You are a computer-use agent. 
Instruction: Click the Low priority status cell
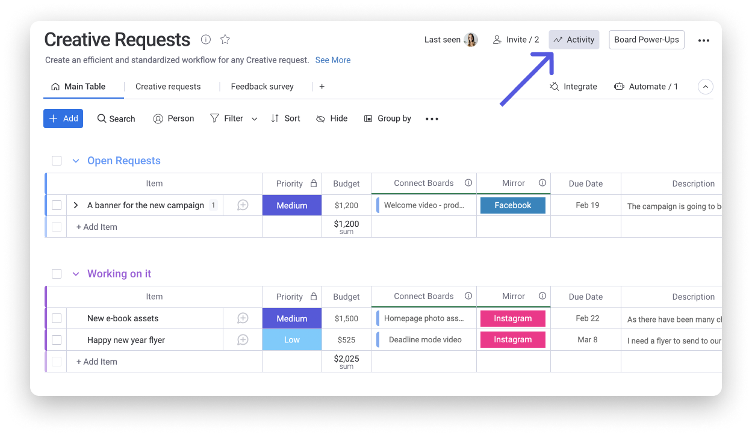coord(292,340)
